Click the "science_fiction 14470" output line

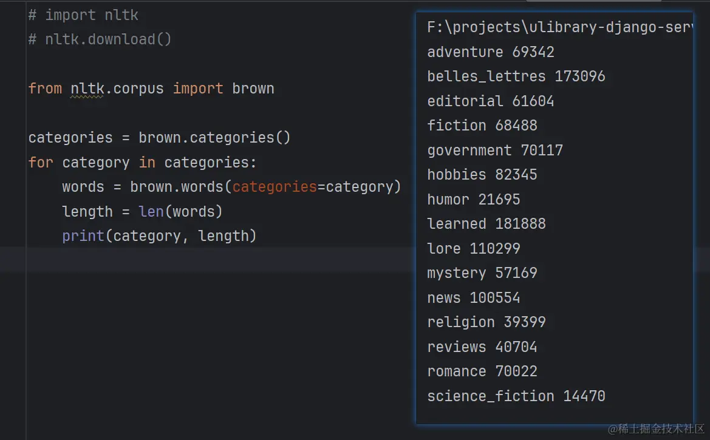(x=516, y=396)
